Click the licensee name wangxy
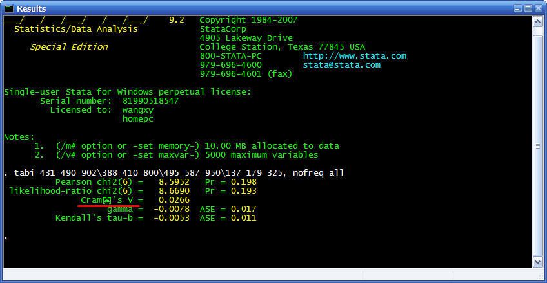This screenshot has height=283, width=547. click(138, 110)
